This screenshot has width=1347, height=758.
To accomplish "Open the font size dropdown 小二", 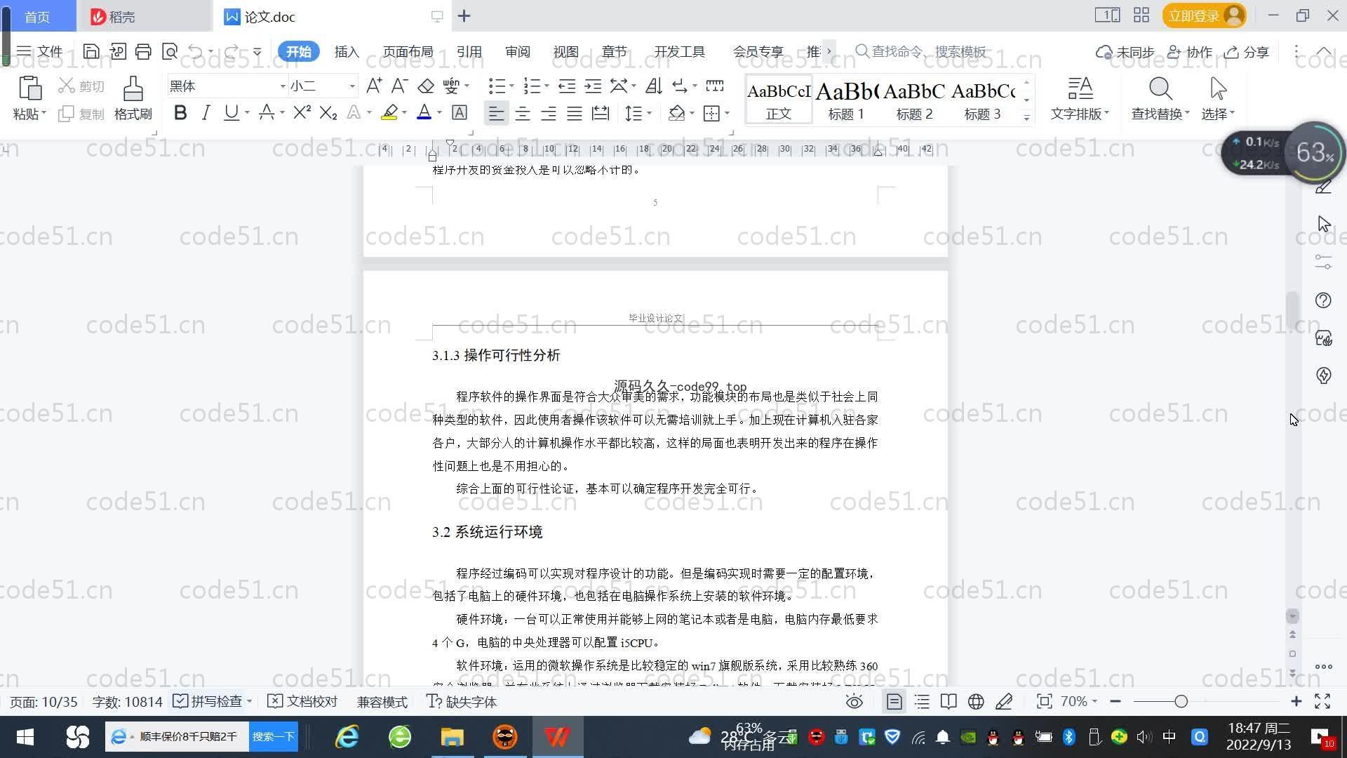I will (352, 86).
